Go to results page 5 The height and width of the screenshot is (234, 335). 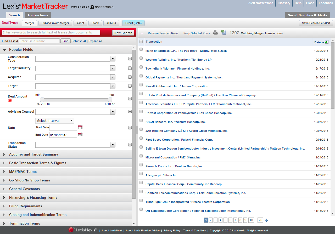click(225, 220)
